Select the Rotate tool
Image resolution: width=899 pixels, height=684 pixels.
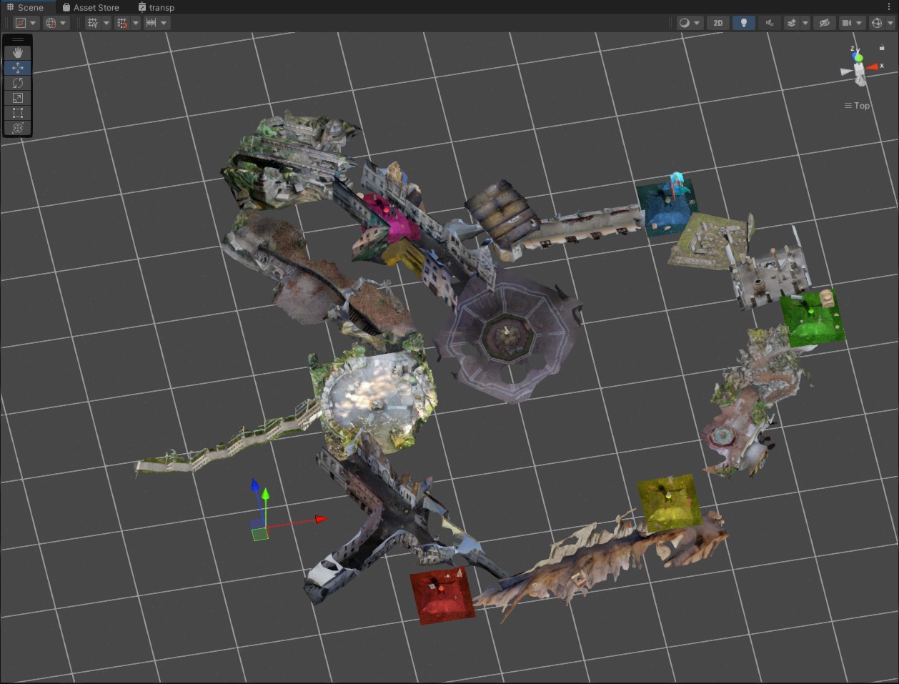pyautogui.click(x=18, y=83)
